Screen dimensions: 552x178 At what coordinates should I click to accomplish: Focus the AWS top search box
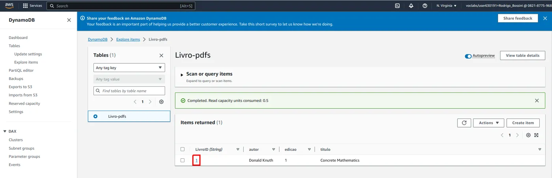(x=121, y=6)
